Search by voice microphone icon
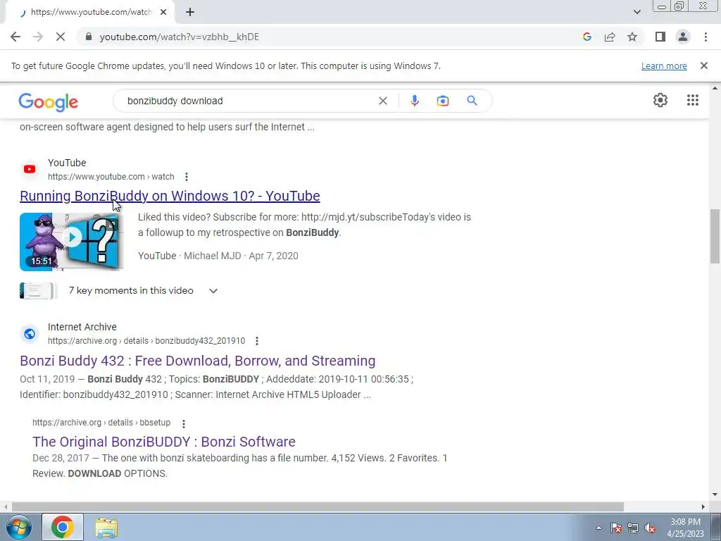 pos(414,101)
